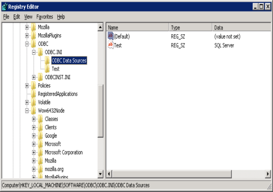This screenshot has height=192, width=273.
Task: Open the View menu
Action: 28,17
